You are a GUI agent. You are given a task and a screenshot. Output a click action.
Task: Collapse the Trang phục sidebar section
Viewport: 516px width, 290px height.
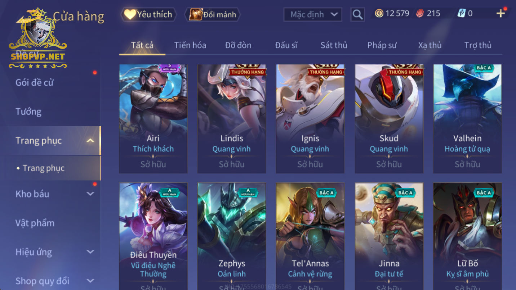click(x=90, y=141)
